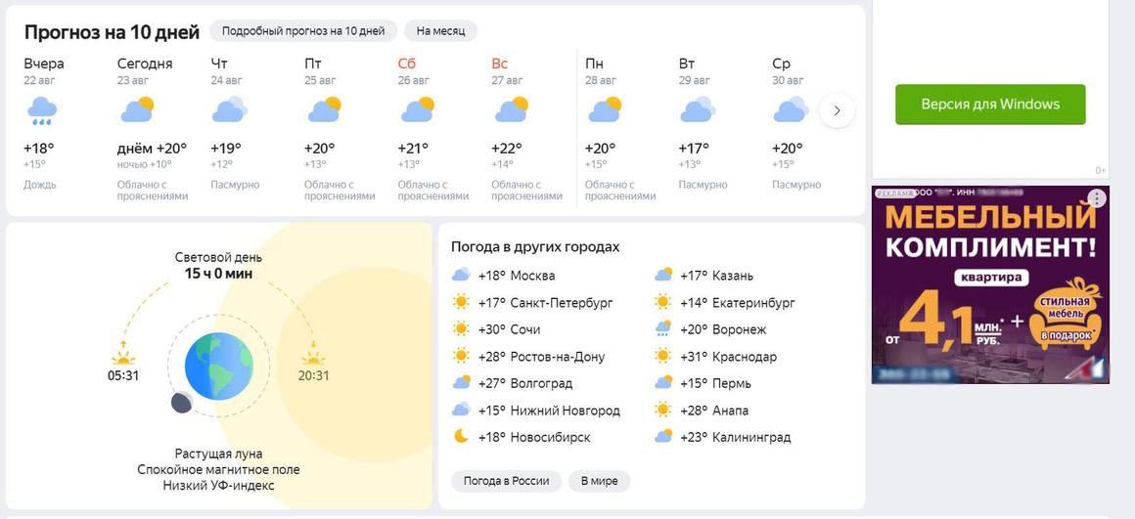The width and height of the screenshot is (1135, 519).
Task: Open Погода в России
Action: click(x=506, y=481)
